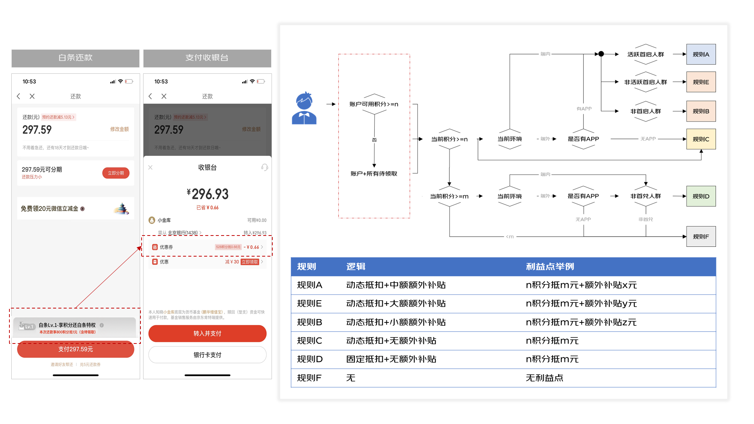Tap the 小金库 money bag icon

(x=152, y=220)
